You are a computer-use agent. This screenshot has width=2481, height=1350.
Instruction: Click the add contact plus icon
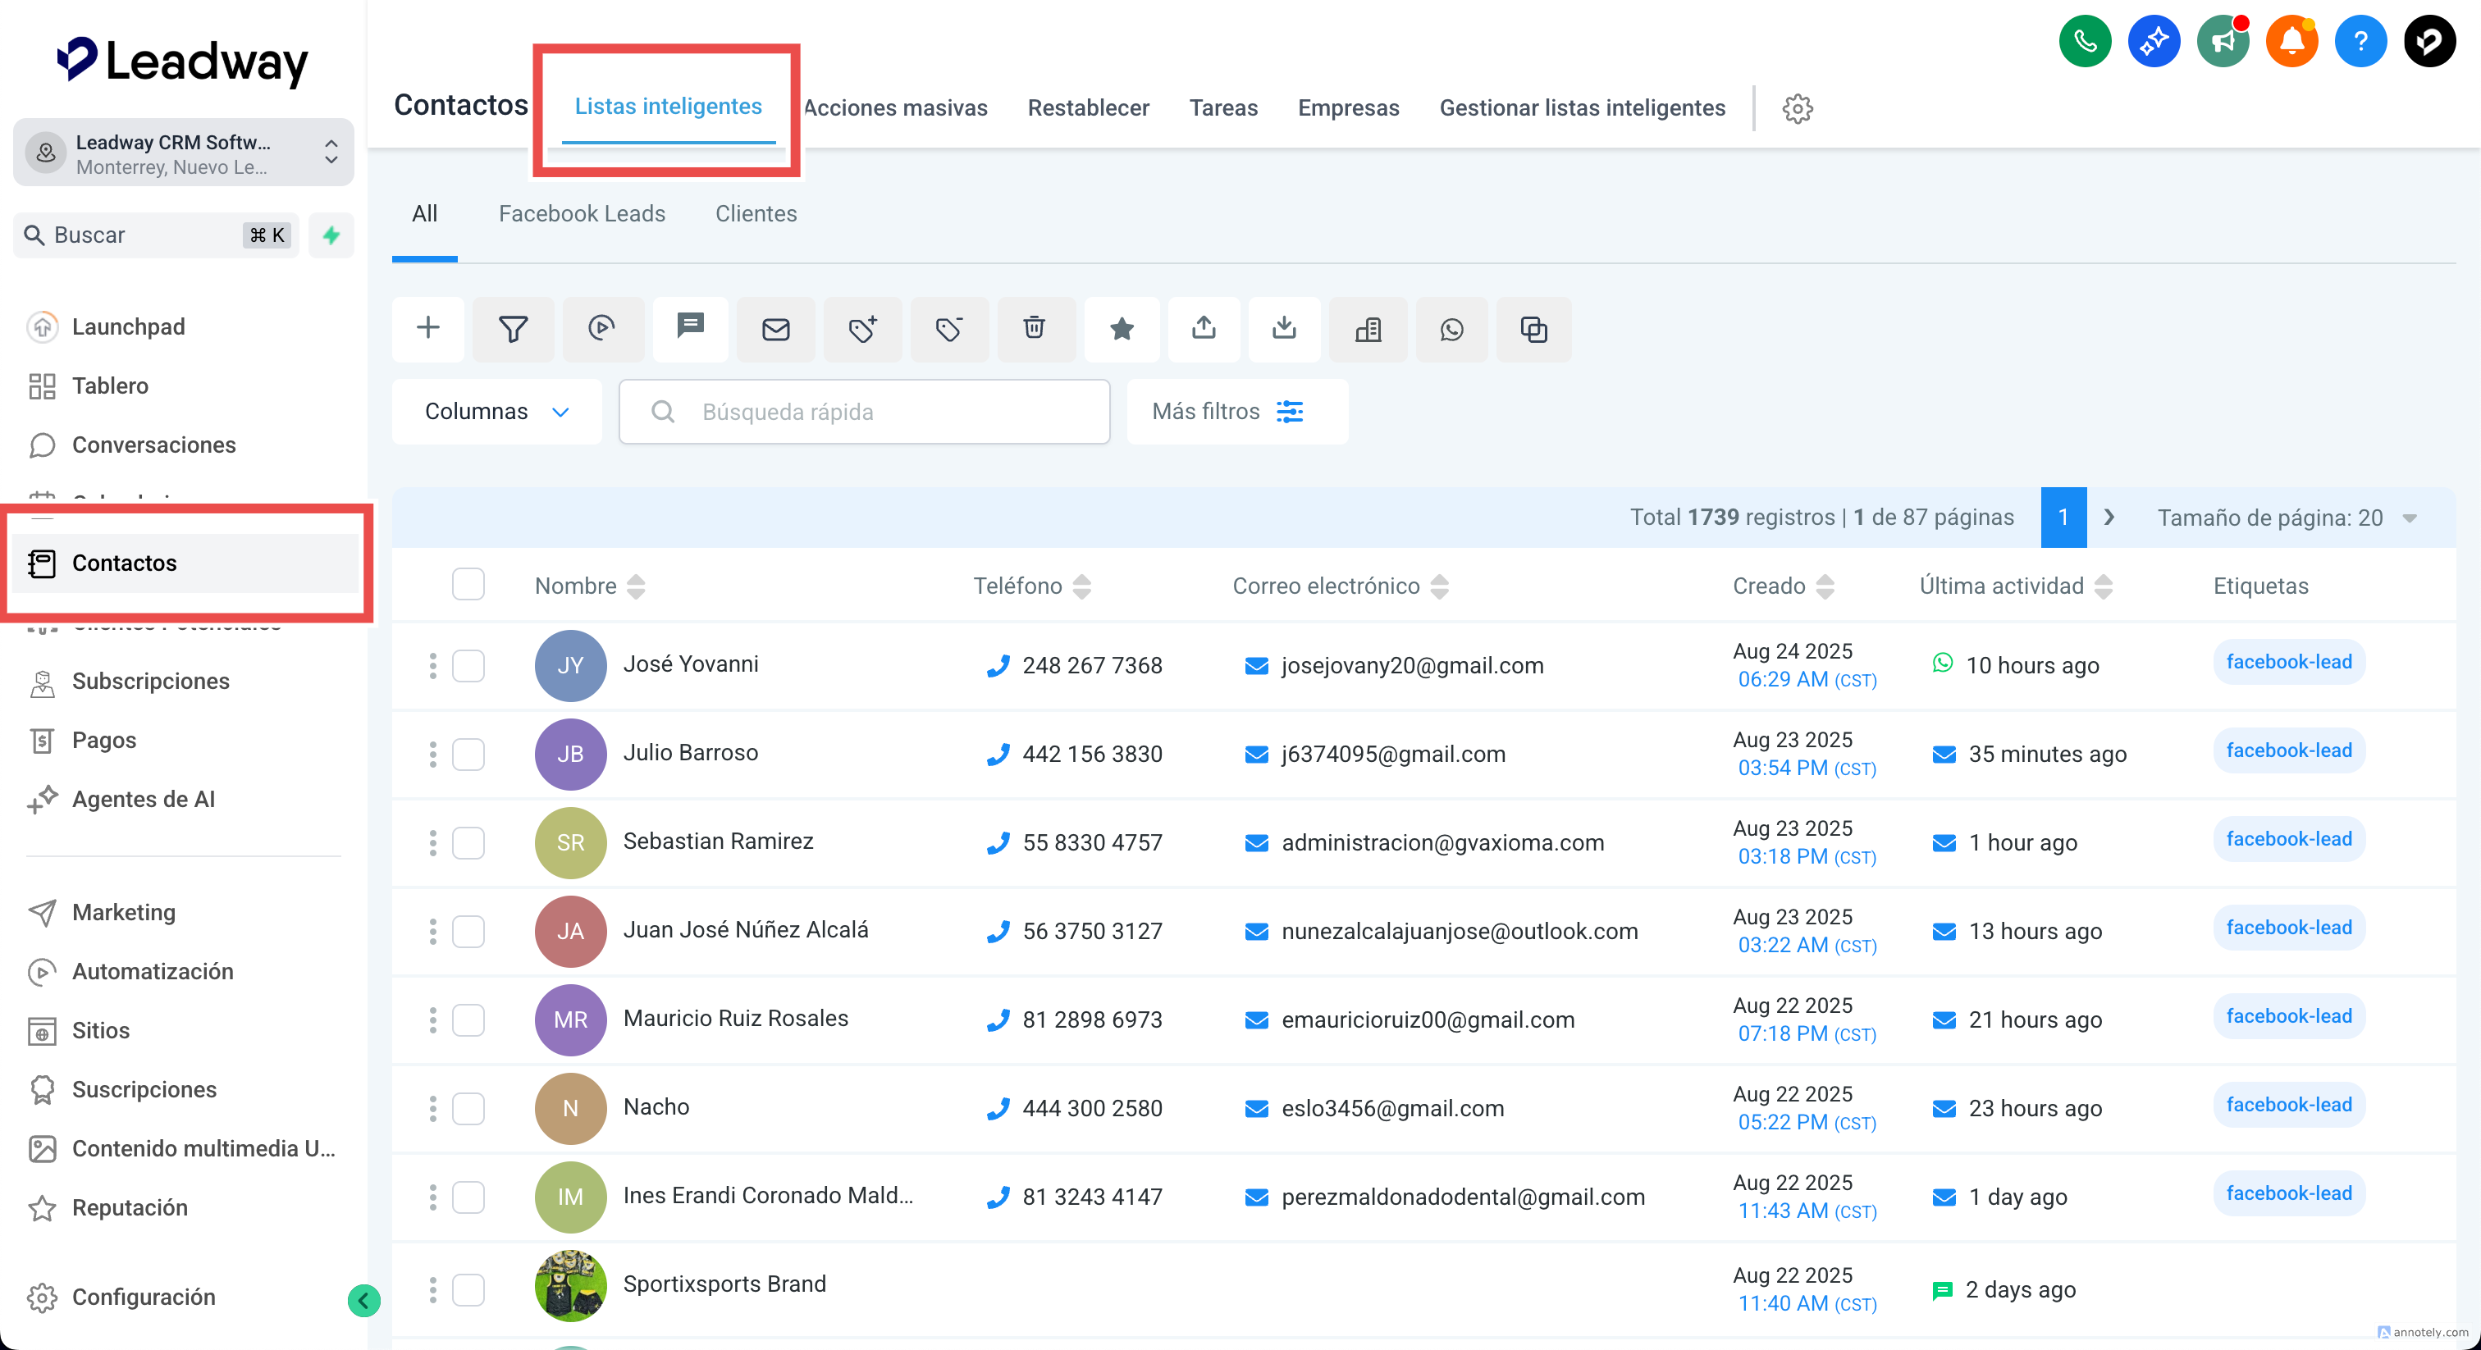point(427,328)
